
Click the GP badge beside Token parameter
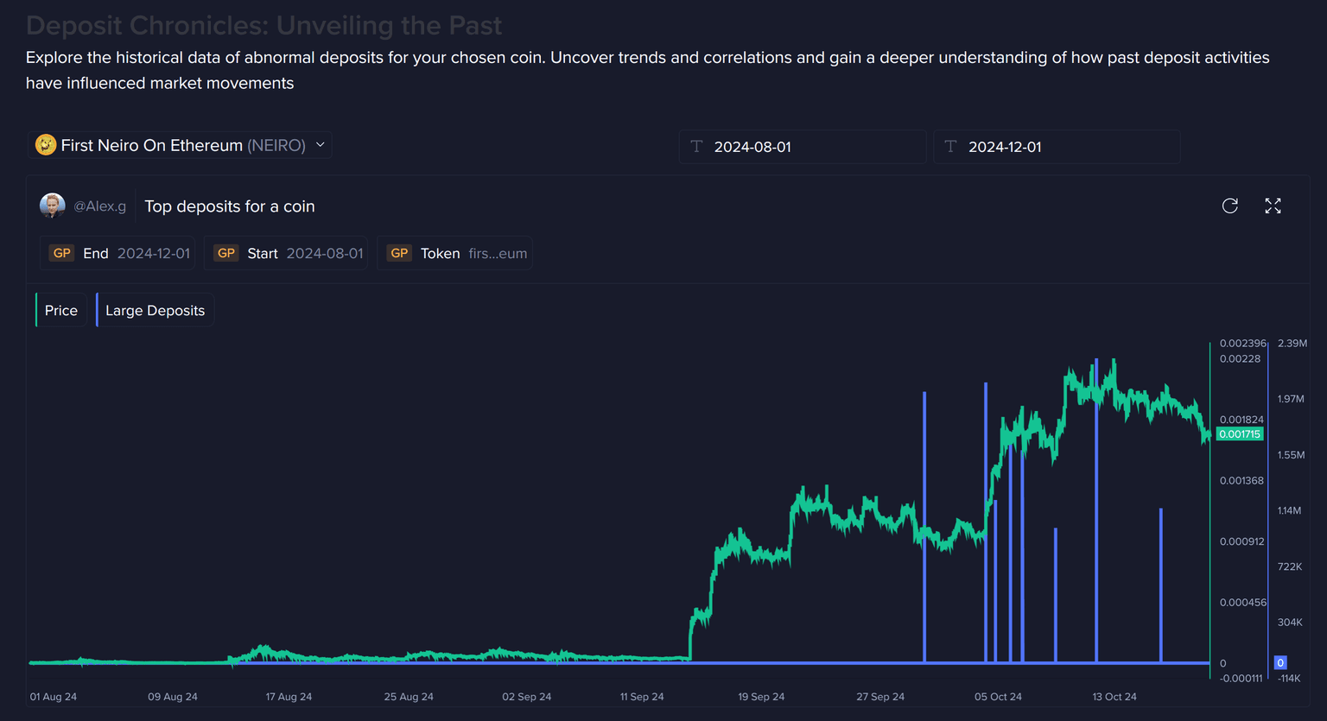(399, 253)
